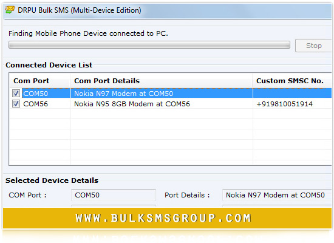Click the COM56 port name cell

(x=36, y=104)
